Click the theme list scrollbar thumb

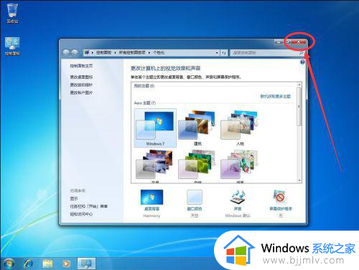(x=299, y=107)
